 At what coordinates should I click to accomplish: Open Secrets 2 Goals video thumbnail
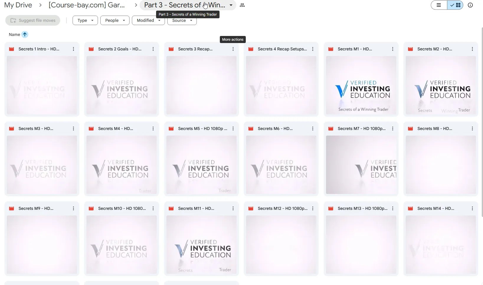pos(122,85)
